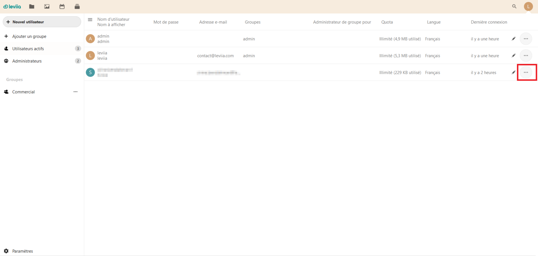Open the stacked Deck app icon
Image resolution: width=538 pixels, height=256 pixels.
(77, 6)
